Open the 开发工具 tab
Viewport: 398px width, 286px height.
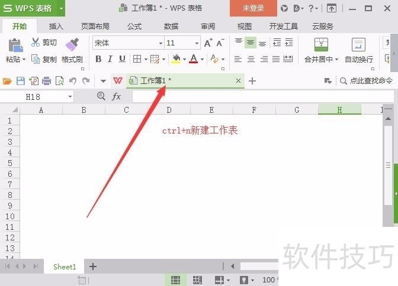[x=284, y=27]
